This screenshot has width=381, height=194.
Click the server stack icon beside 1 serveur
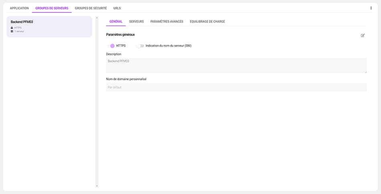tap(12, 31)
